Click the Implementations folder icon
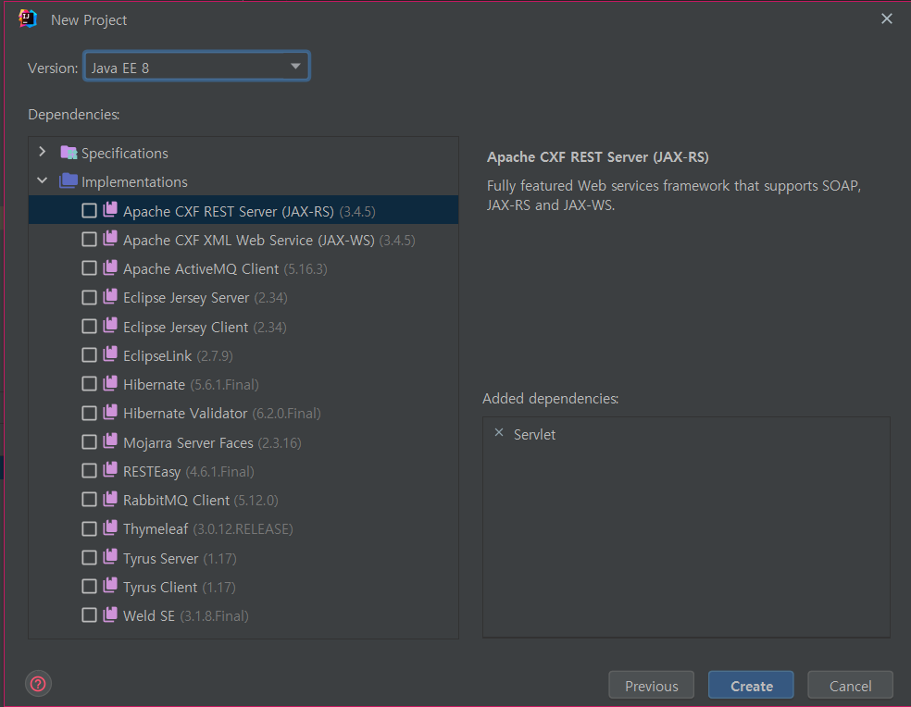The image size is (911, 707). tap(69, 181)
